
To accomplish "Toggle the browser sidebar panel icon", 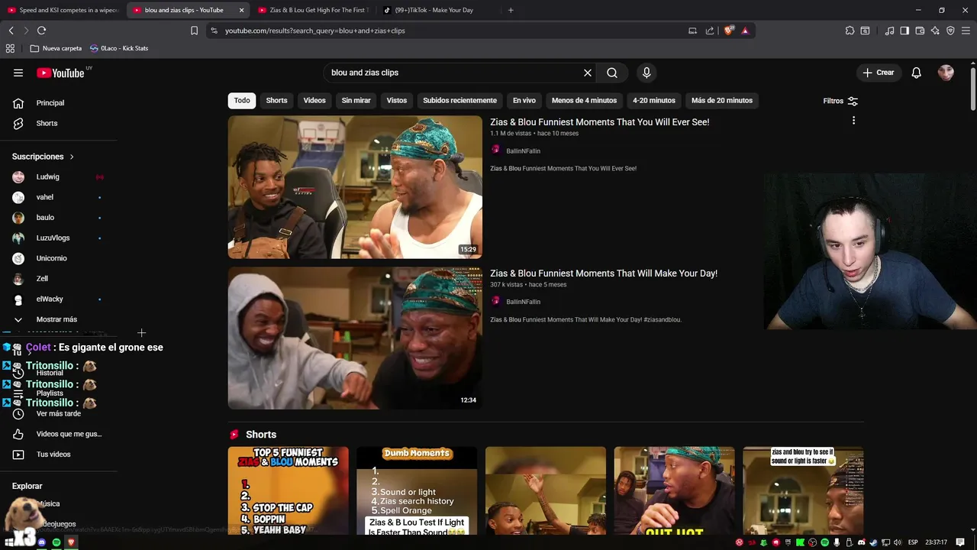I will click(x=904, y=31).
